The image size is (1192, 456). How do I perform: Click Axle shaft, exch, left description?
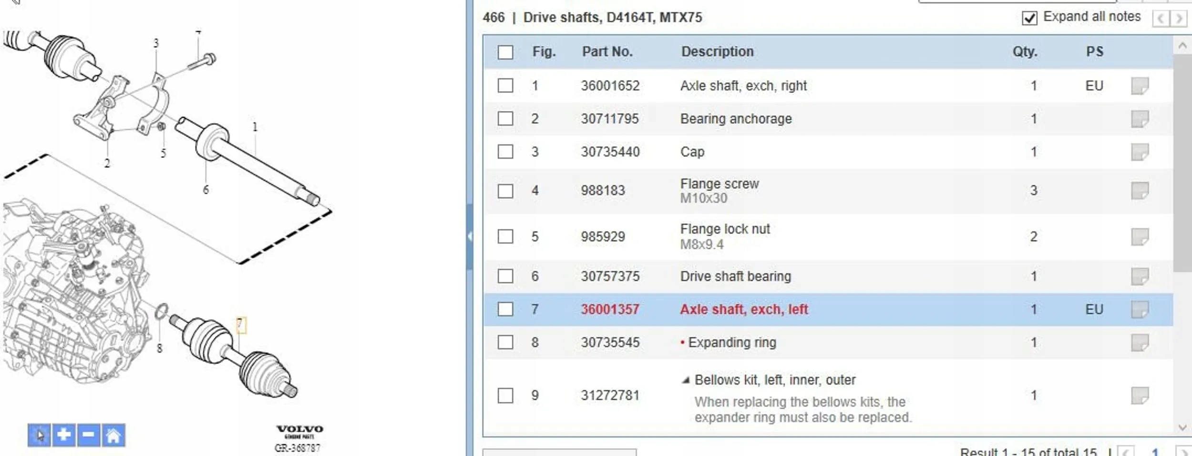[744, 309]
